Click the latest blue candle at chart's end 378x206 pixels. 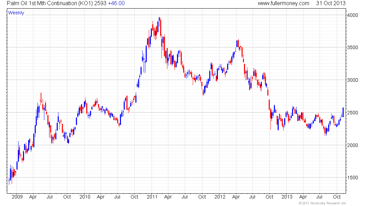coord(343,112)
